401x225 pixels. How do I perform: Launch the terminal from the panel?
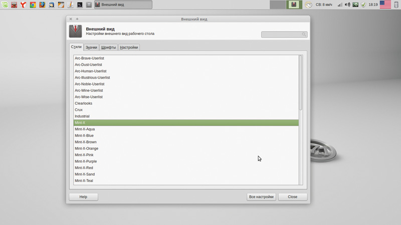[80, 4]
